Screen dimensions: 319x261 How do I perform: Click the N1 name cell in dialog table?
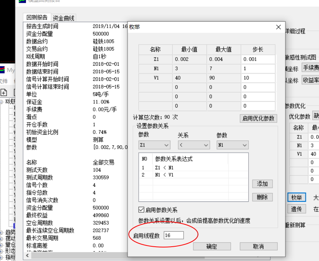155,68
